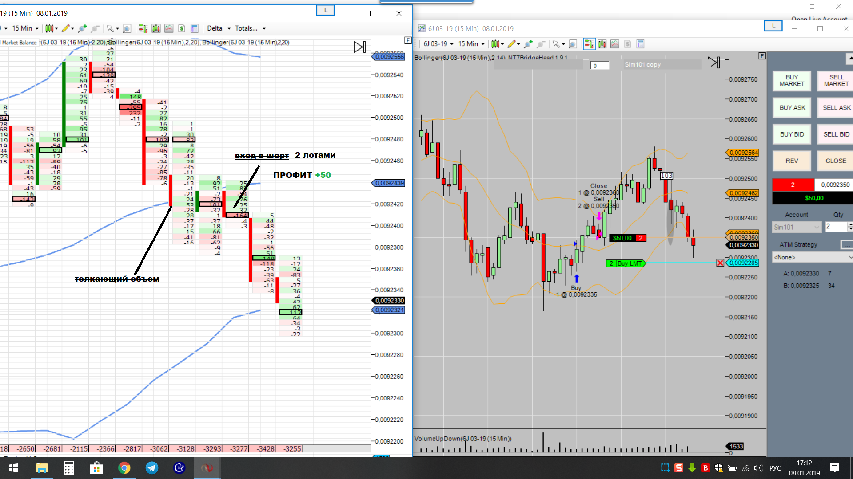The height and width of the screenshot is (479, 853).
Task: Toggle Chart Trader button in right chart toolbar
Action: pyautogui.click(x=589, y=44)
